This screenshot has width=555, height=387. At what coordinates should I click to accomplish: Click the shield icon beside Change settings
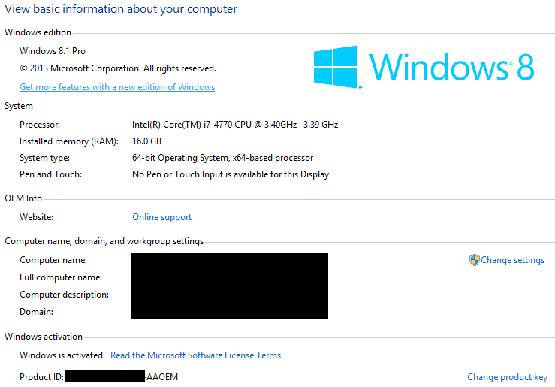(x=474, y=260)
